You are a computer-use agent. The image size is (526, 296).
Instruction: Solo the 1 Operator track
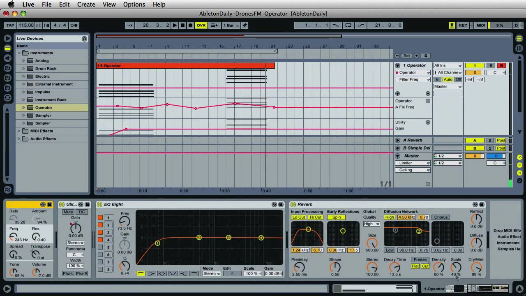click(x=490, y=66)
